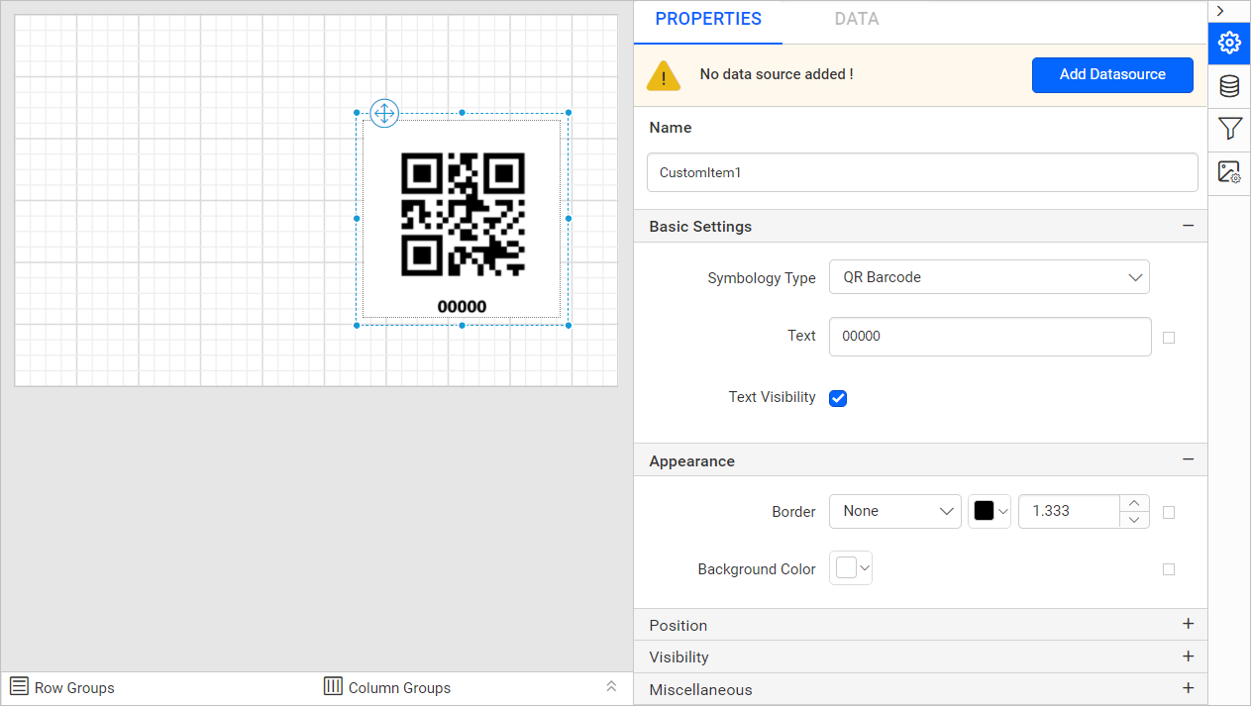
Task: Collapse the side panel with arrow icon
Action: tap(1220, 11)
